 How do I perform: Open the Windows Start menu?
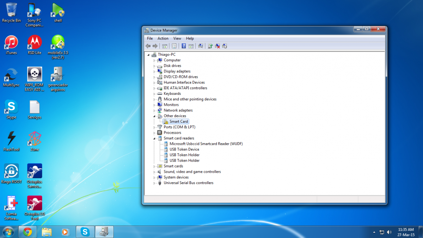point(8,232)
